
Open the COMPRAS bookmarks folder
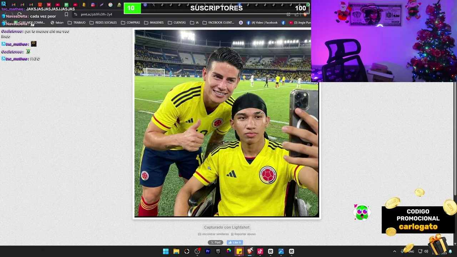[130, 22]
